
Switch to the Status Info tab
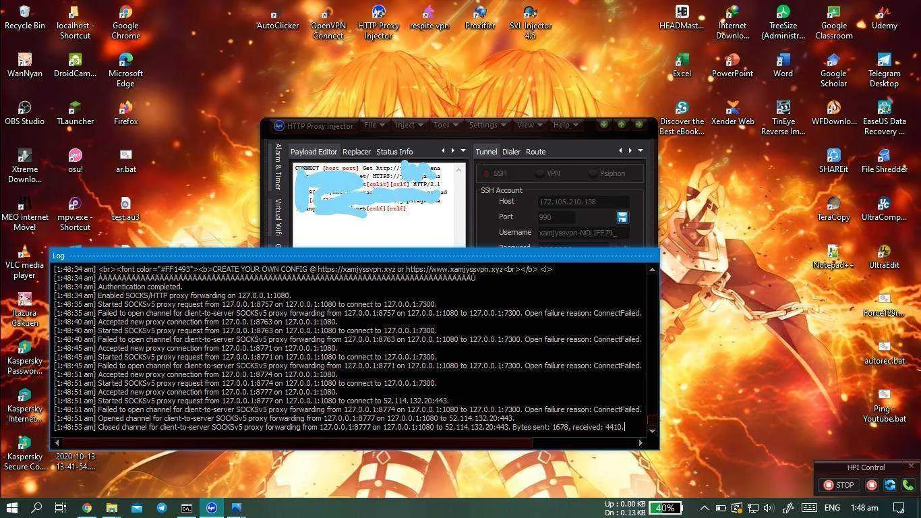pos(394,152)
